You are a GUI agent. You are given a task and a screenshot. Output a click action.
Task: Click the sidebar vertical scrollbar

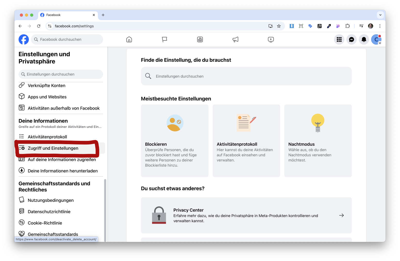pos(105,206)
